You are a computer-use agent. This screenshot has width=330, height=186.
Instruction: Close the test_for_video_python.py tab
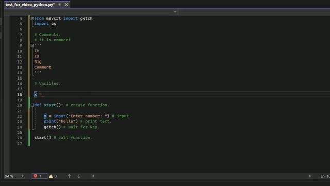click(67, 5)
